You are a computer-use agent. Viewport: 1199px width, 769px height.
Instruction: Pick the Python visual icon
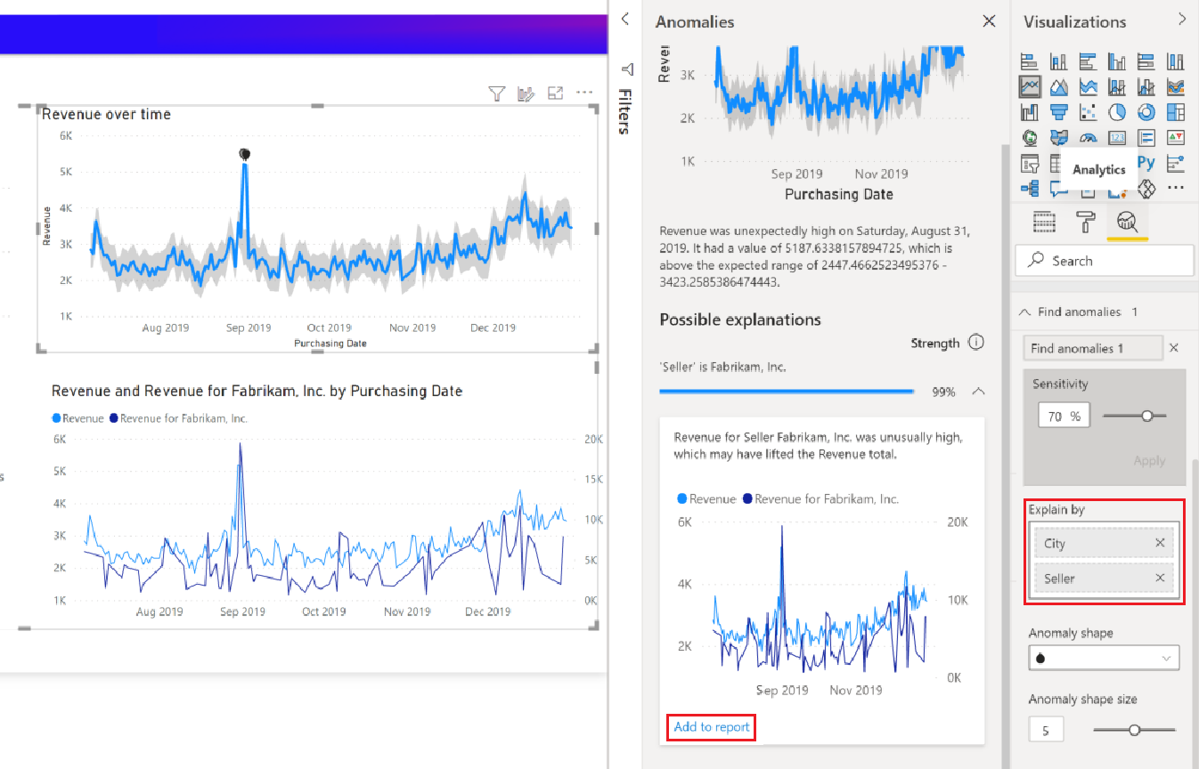click(1146, 163)
